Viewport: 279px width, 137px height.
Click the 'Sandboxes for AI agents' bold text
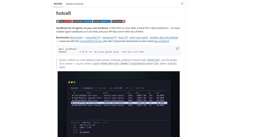[82, 28]
